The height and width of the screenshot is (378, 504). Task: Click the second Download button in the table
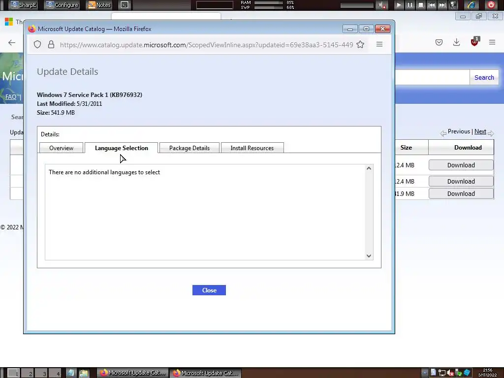click(x=461, y=181)
